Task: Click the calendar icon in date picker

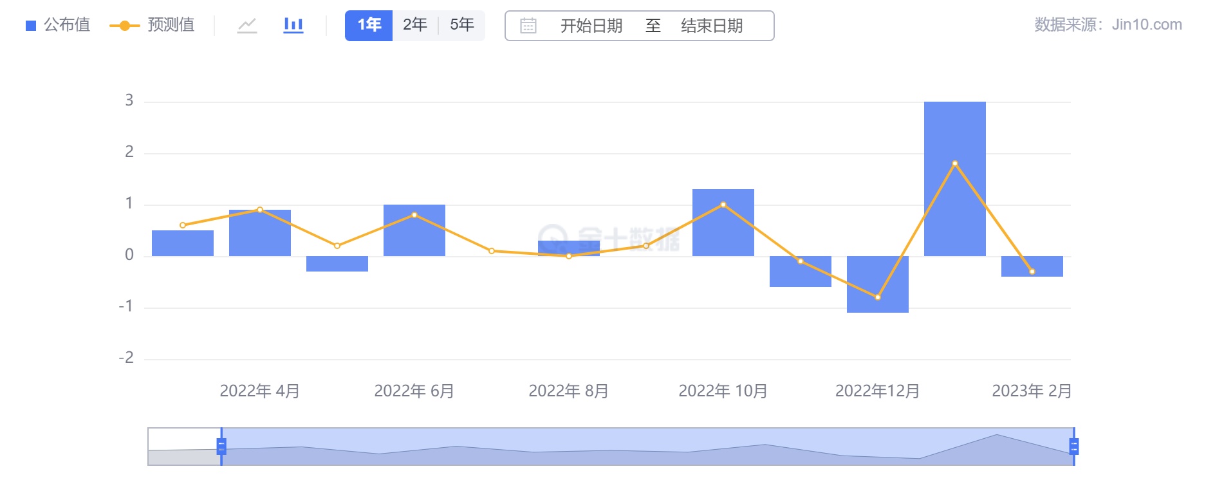Action: (528, 26)
